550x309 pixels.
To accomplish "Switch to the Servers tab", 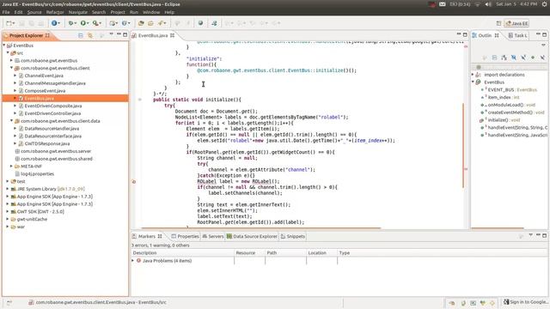I will pos(213,237).
